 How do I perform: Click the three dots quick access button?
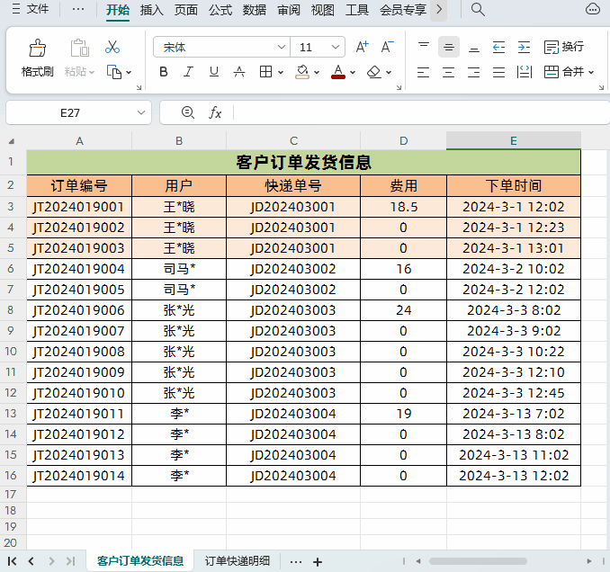78,9
